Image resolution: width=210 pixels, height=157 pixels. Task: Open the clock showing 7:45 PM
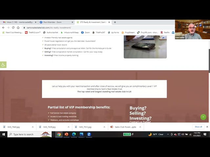click(x=197, y=134)
